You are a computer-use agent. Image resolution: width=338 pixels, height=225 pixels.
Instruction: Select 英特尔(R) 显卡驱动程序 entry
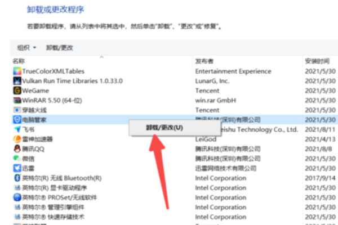tap(54, 188)
